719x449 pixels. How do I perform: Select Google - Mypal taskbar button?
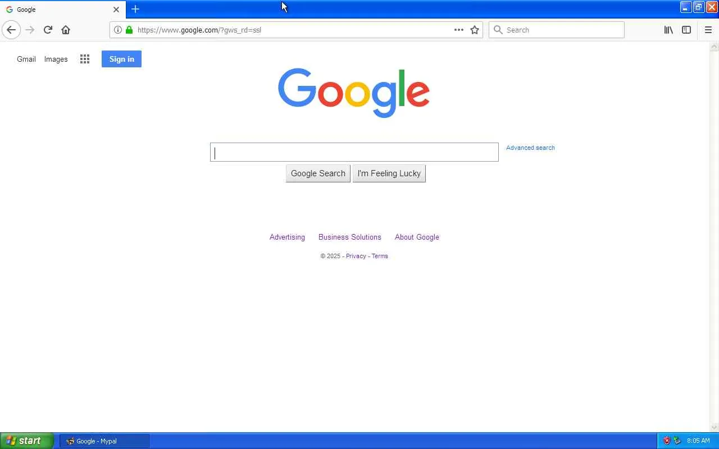pos(104,441)
